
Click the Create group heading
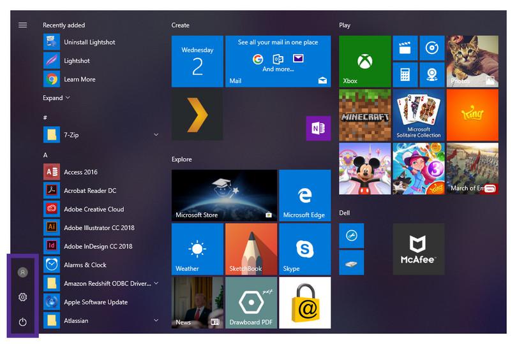(181, 25)
